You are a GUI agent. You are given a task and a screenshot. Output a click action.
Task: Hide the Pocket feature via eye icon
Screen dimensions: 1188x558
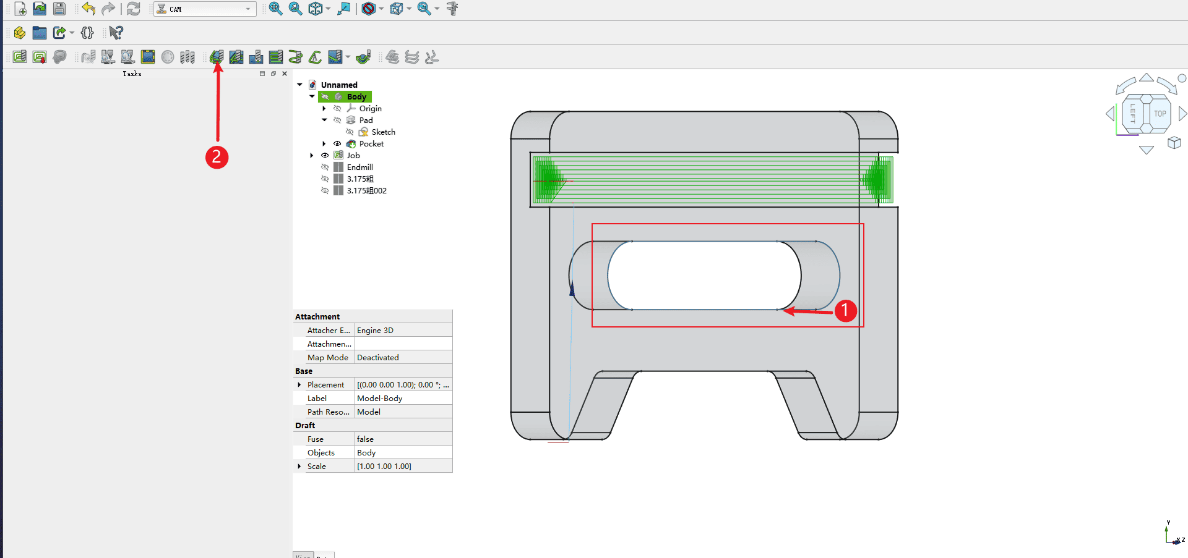pos(337,144)
